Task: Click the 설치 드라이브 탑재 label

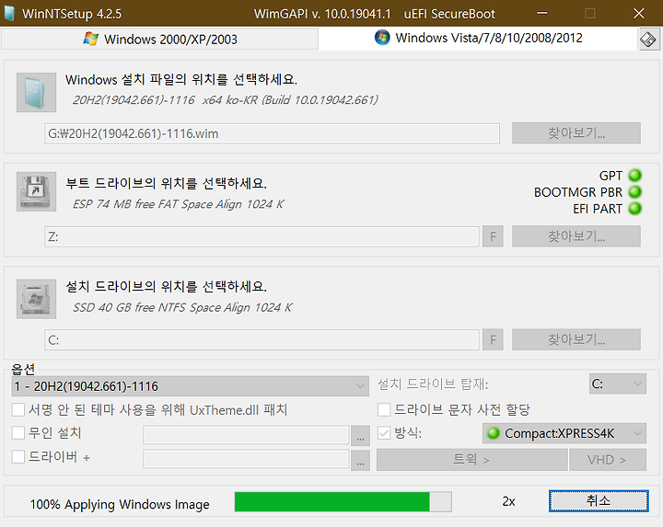Action: 433,384
